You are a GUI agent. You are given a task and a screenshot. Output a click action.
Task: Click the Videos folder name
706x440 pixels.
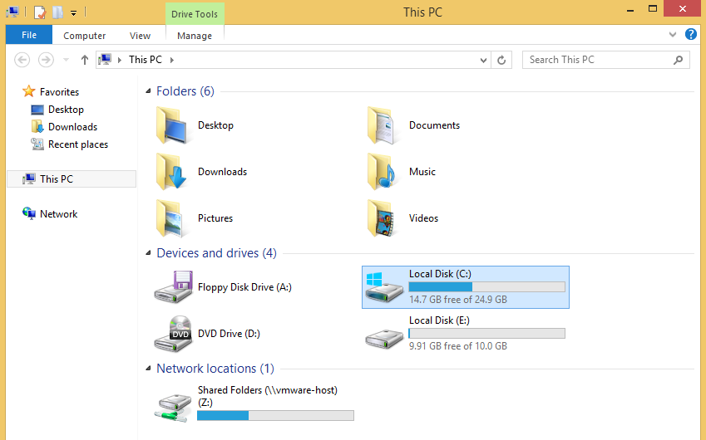pyautogui.click(x=423, y=218)
